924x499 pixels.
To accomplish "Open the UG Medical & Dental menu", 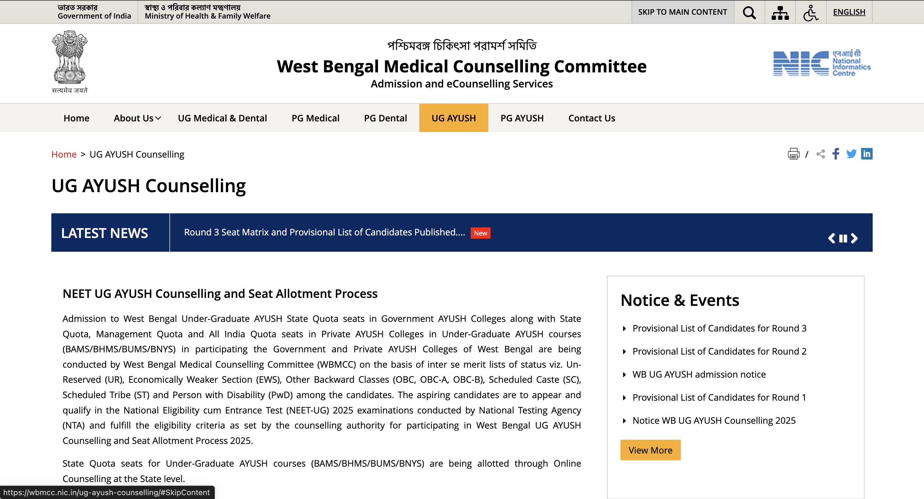I will [x=222, y=118].
